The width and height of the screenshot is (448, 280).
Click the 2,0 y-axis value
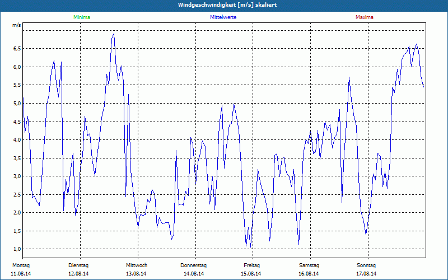click(17, 213)
